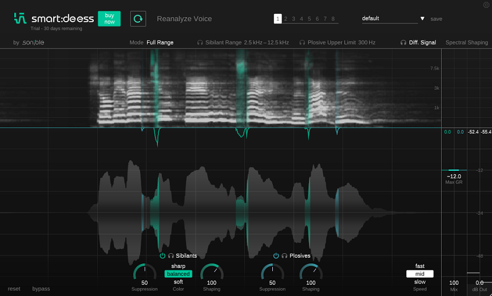Click the sonible brand logo
The image size is (492, 296).
pos(33,42)
